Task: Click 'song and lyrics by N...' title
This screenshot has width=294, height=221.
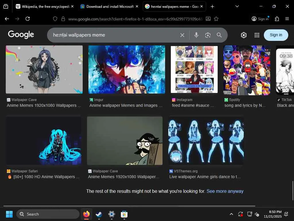Action: pyautogui.click(x=245, y=105)
